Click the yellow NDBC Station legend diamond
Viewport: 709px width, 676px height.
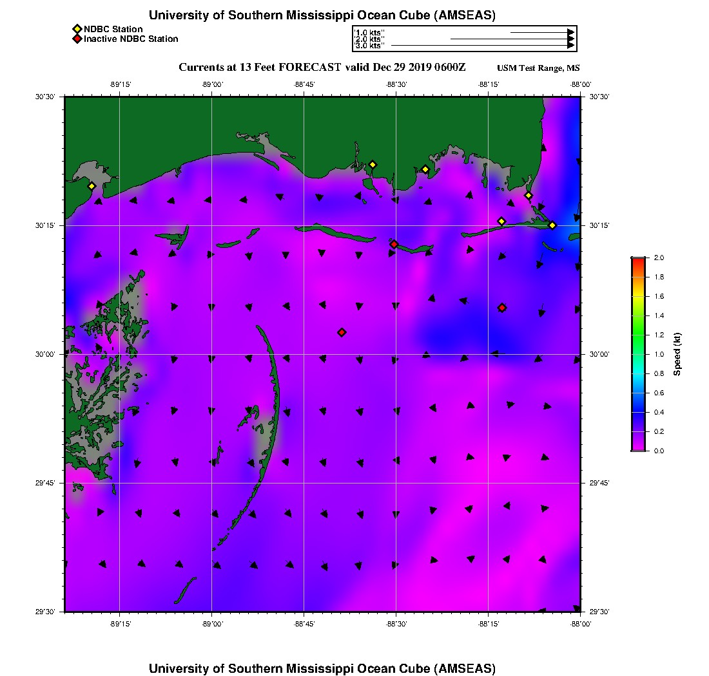click(x=77, y=29)
